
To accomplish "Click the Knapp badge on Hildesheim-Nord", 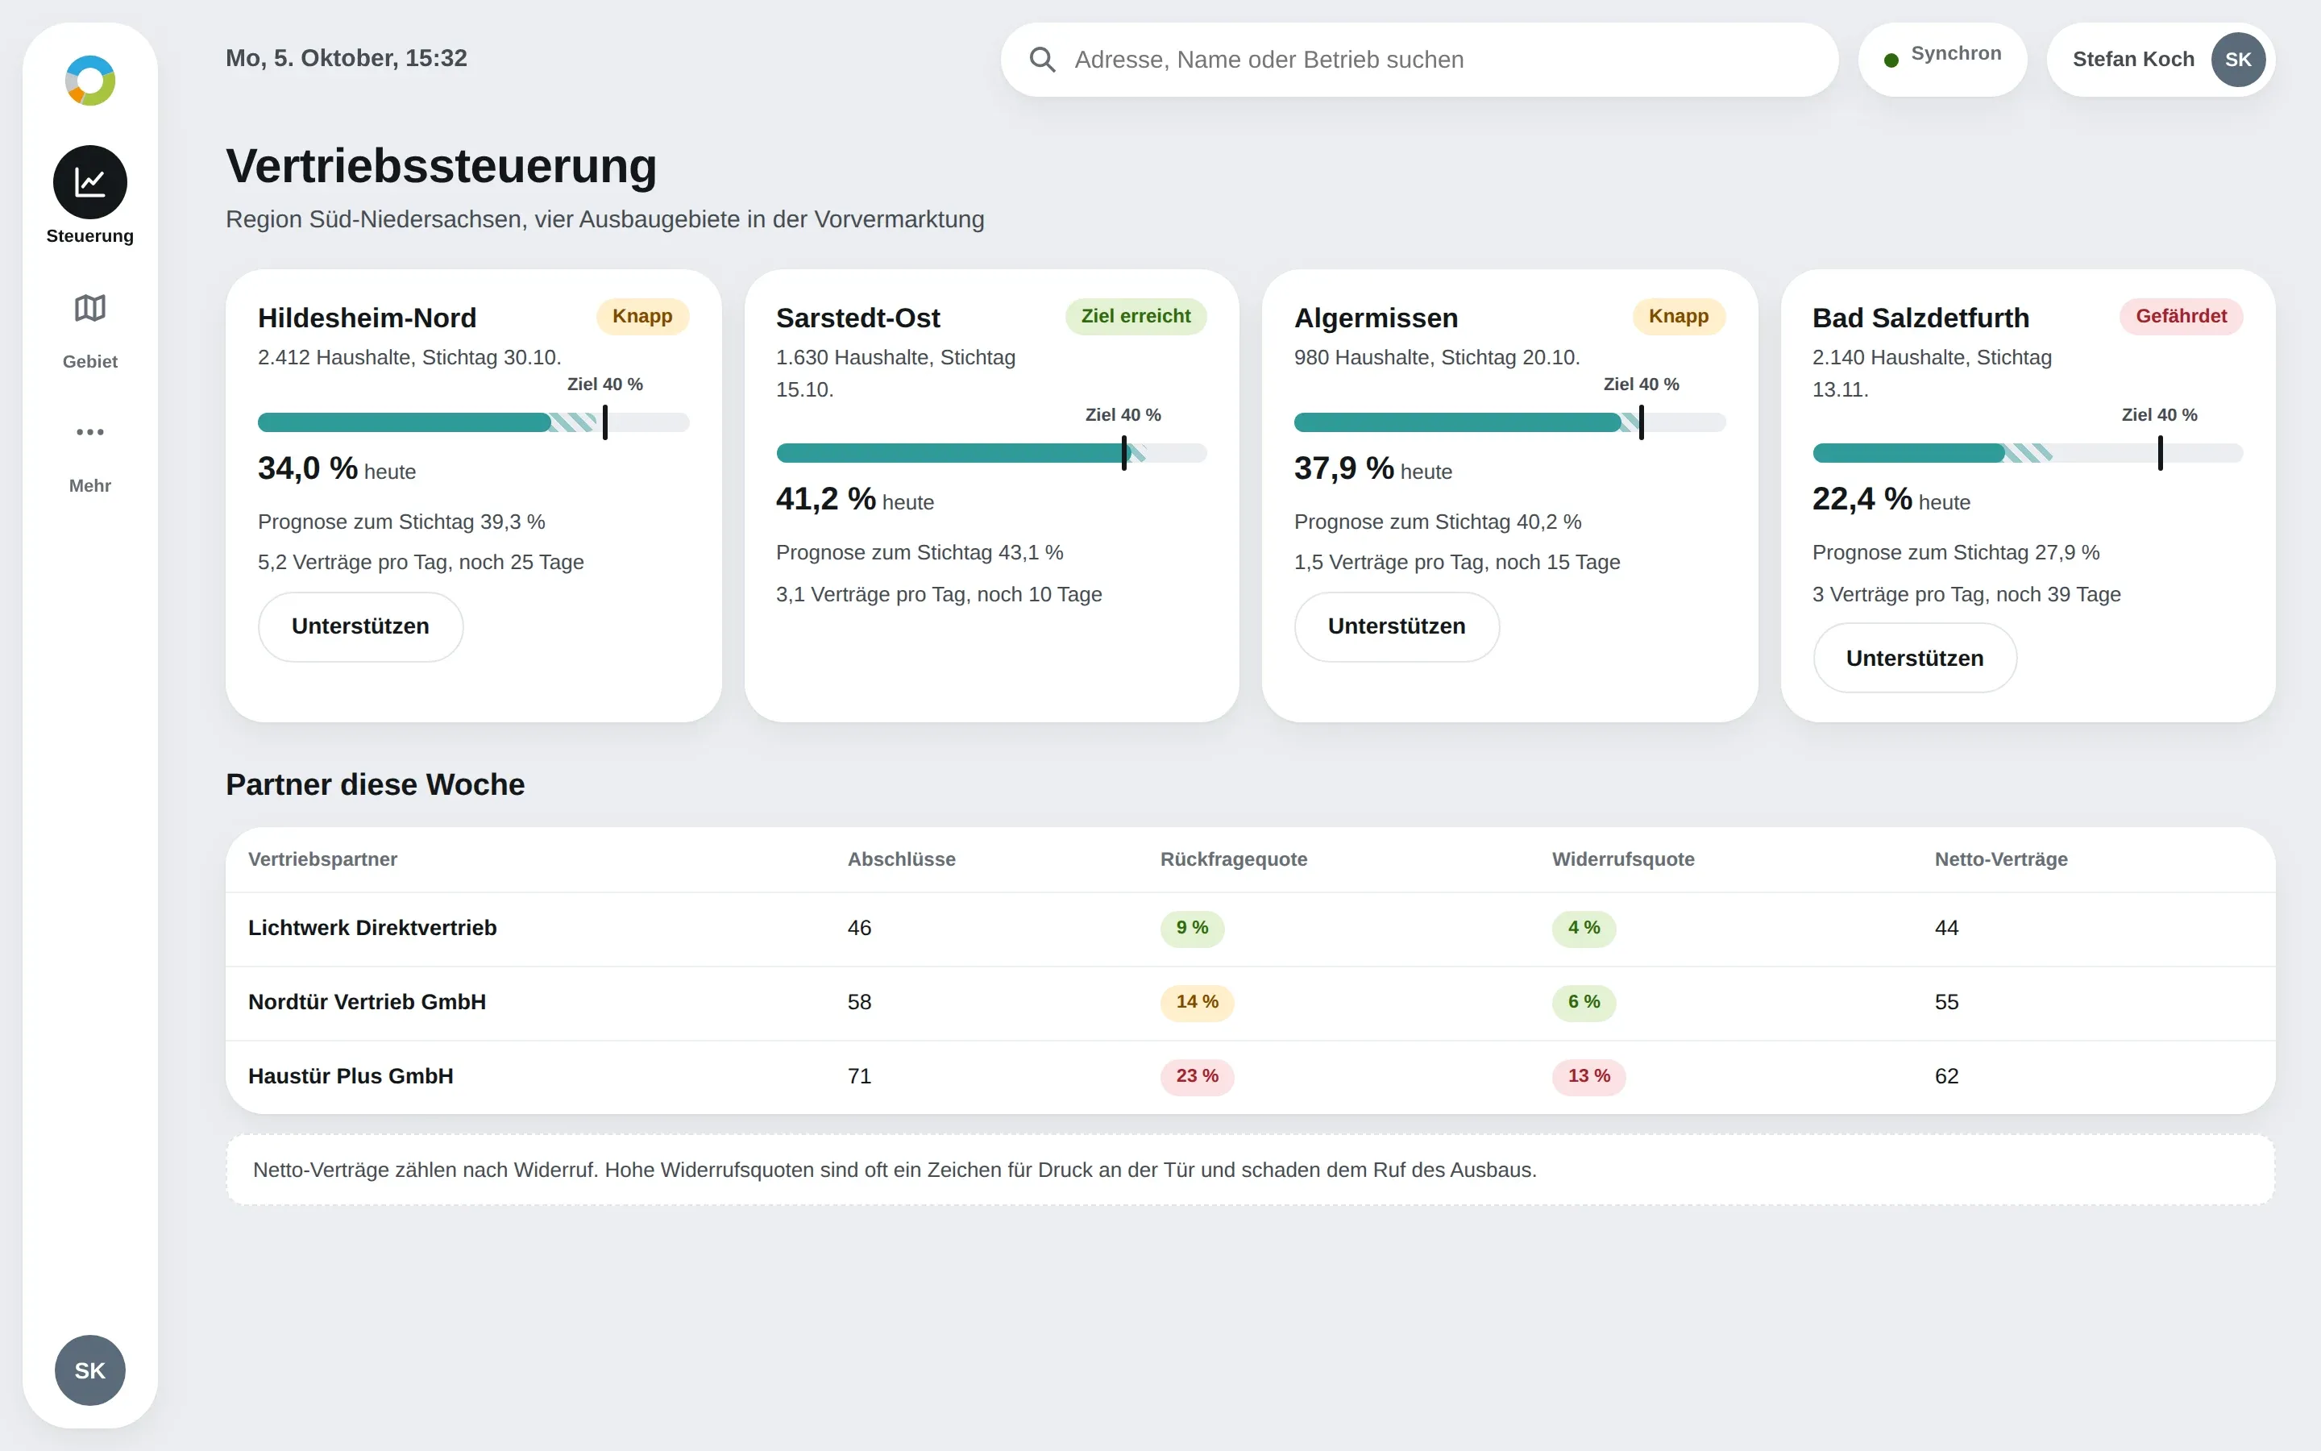I will (642, 317).
